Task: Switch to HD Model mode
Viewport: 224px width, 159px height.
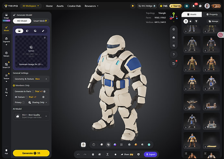Action: 22,21
